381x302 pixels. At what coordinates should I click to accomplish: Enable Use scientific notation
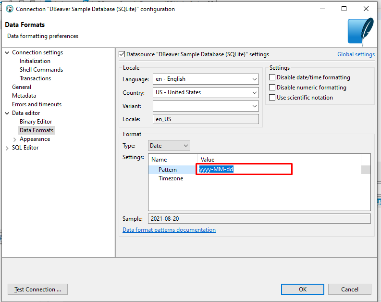[272, 98]
